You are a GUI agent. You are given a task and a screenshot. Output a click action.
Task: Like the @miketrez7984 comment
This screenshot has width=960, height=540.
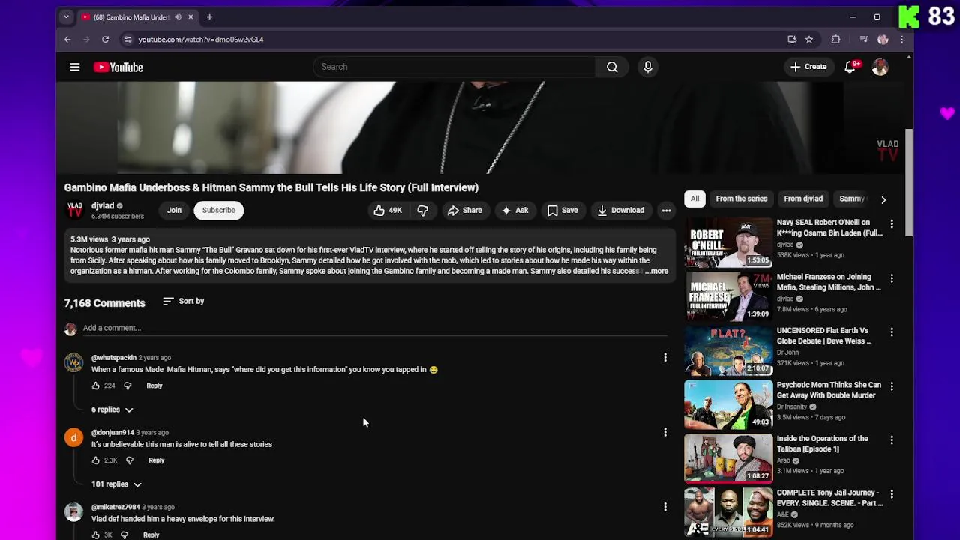[x=96, y=535]
